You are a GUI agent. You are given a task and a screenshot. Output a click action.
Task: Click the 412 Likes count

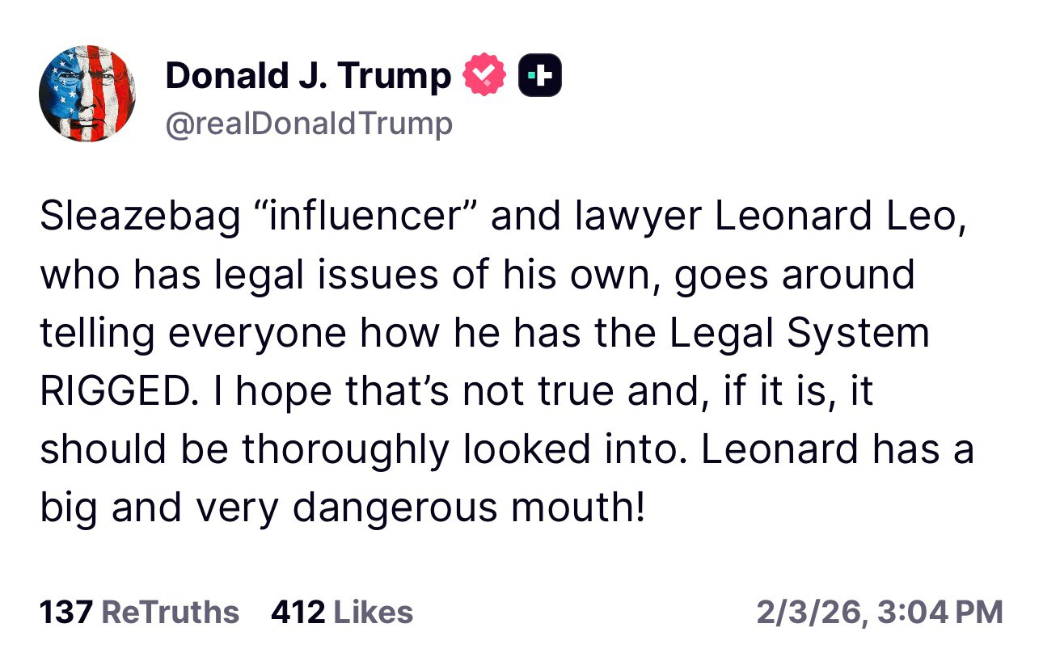(298, 613)
